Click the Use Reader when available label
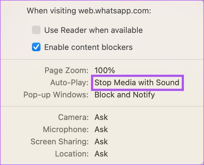Viewport: 204px width, 165px height. pos(93,30)
